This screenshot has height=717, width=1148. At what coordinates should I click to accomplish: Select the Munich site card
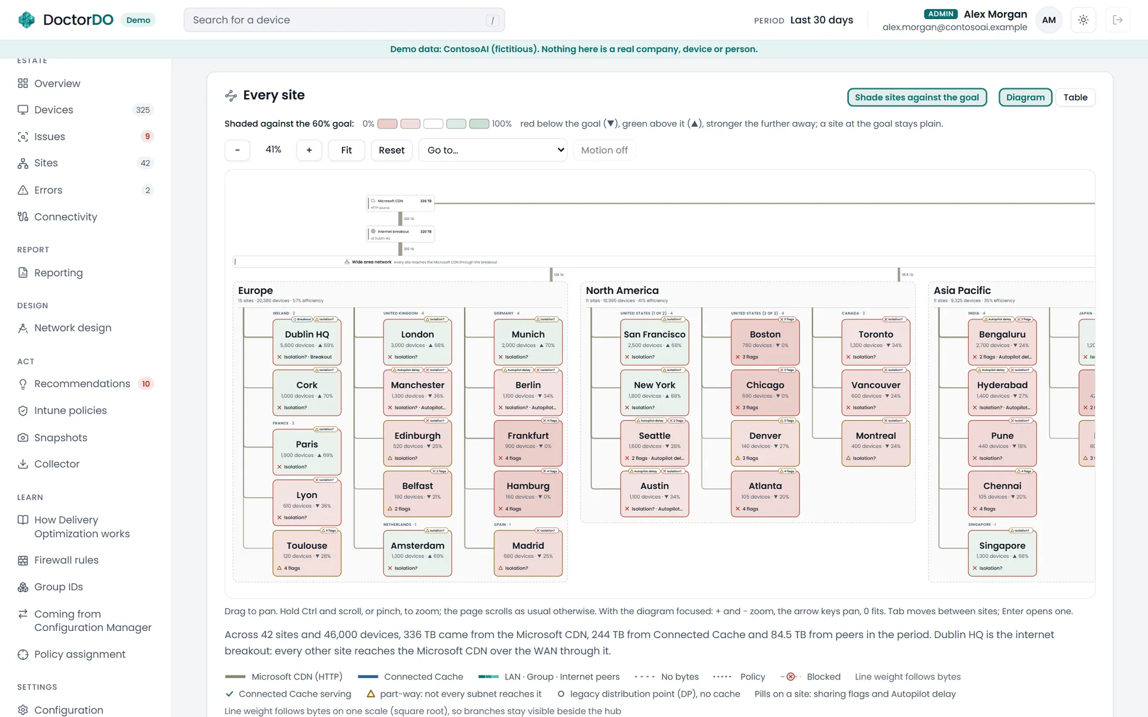click(528, 342)
